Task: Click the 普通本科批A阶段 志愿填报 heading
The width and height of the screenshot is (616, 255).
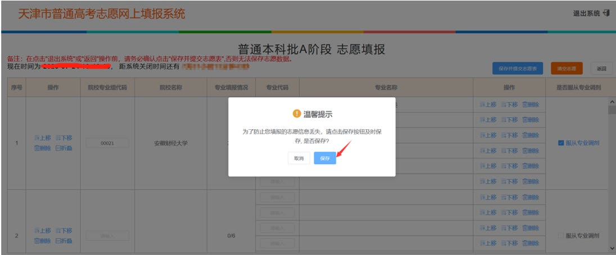Action: (x=311, y=49)
